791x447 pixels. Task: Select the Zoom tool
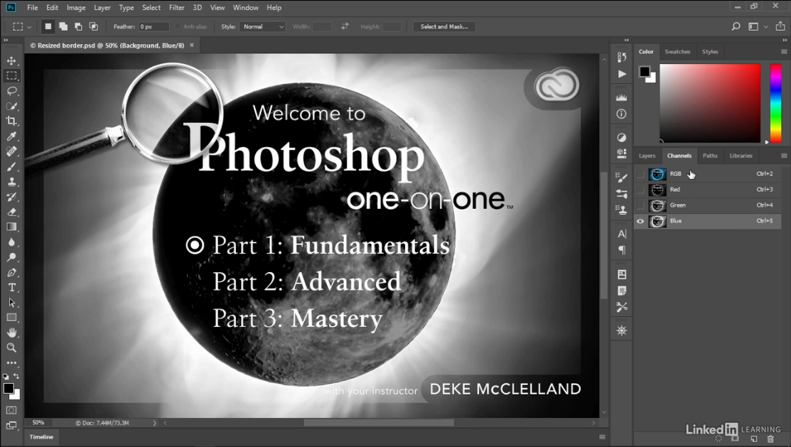(11, 348)
